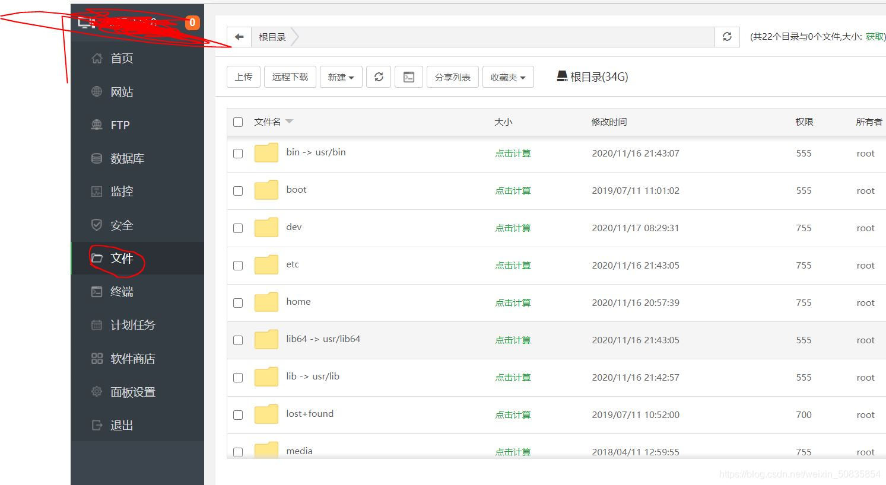Open FTP in the sidebar
886x485 pixels.
click(x=137, y=125)
